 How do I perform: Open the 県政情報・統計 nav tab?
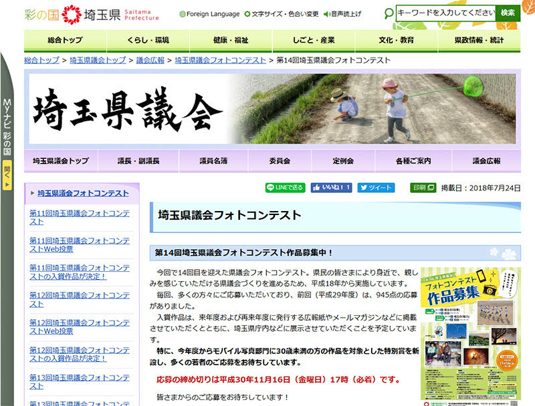tap(479, 40)
